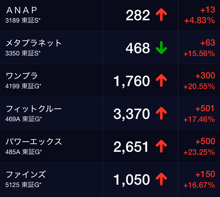Open the ファインズ stock name
Screen dimensions: 220x197
point(26,175)
